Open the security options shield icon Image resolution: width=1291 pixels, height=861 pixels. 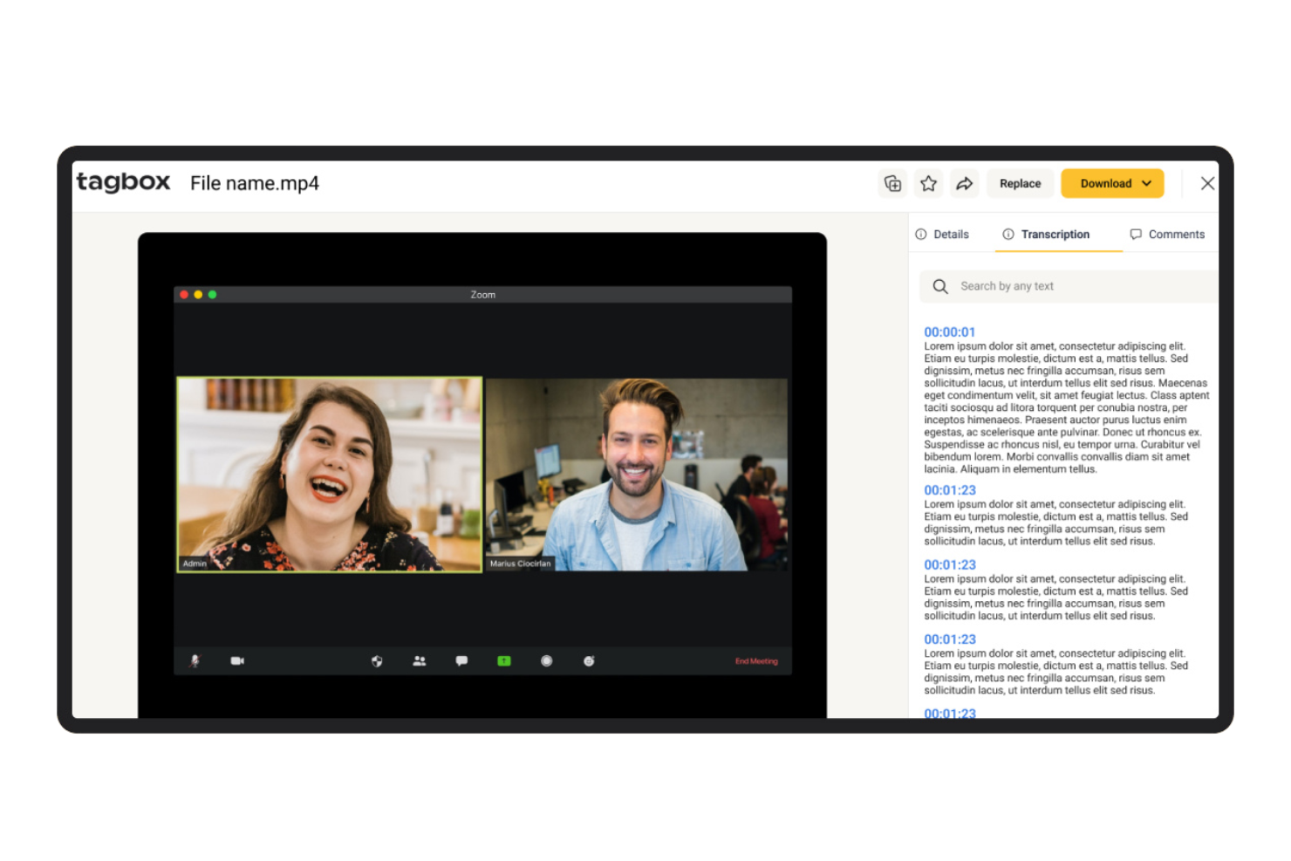[x=376, y=661]
